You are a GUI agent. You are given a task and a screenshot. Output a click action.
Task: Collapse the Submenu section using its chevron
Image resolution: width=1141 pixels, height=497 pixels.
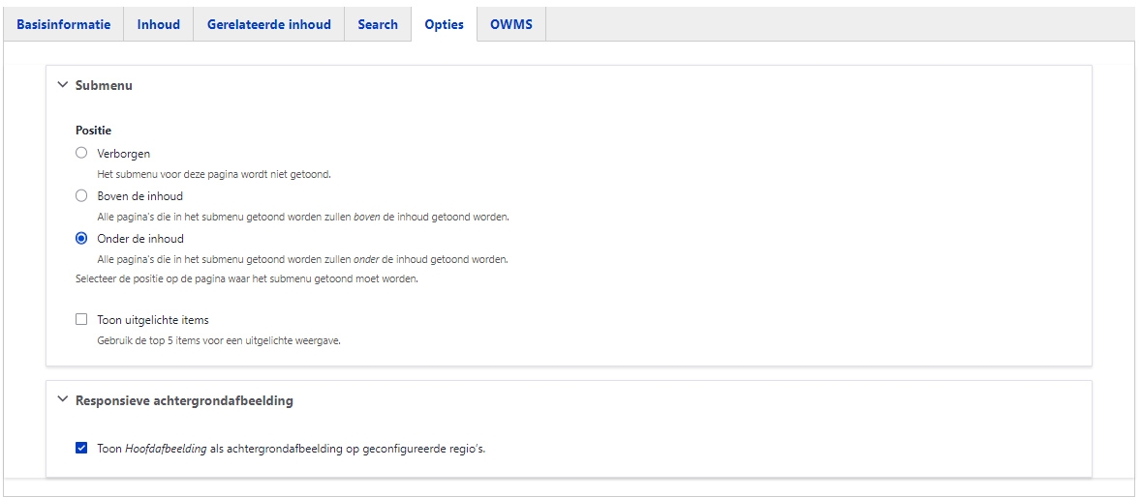click(63, 85)
